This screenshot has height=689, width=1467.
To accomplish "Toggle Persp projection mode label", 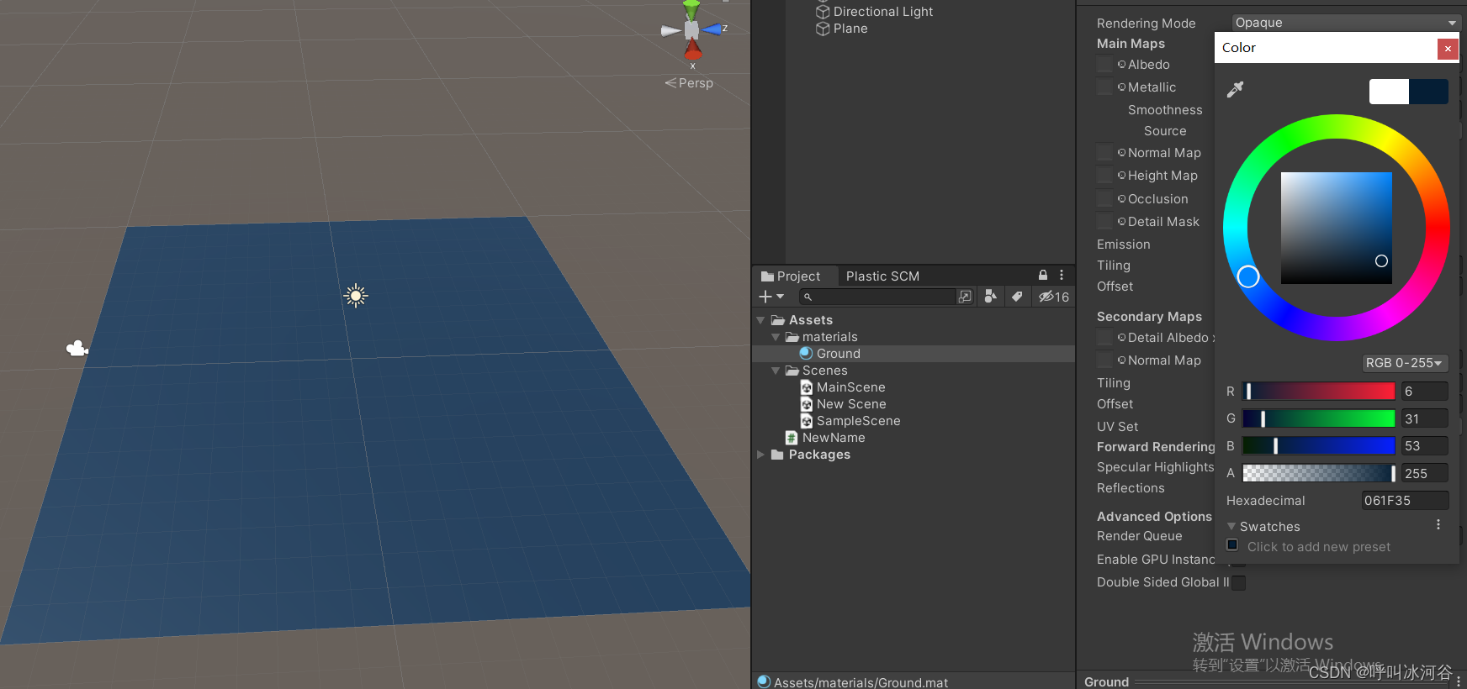I will [689, 83].
